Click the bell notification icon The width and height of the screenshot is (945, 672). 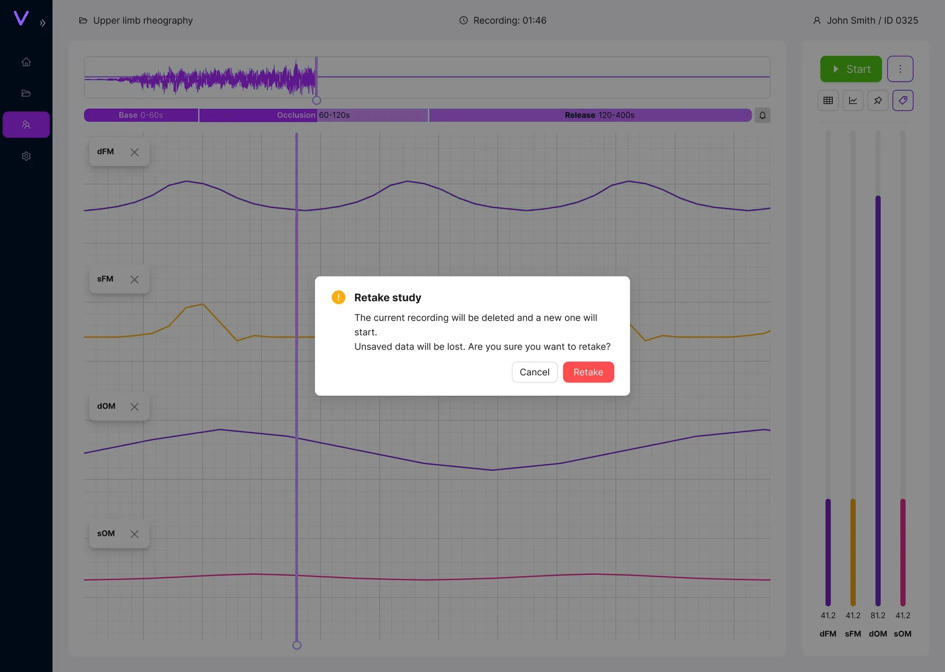[762, 115]
